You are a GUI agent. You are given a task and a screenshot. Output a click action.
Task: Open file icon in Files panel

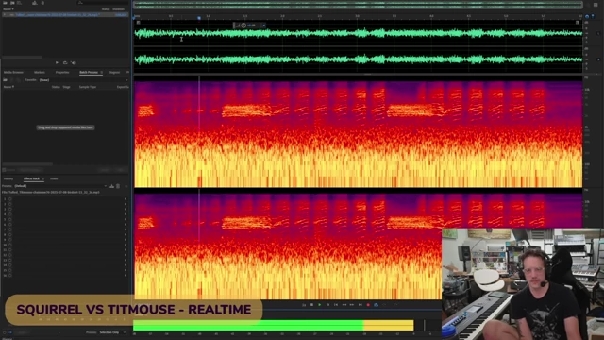6,3
